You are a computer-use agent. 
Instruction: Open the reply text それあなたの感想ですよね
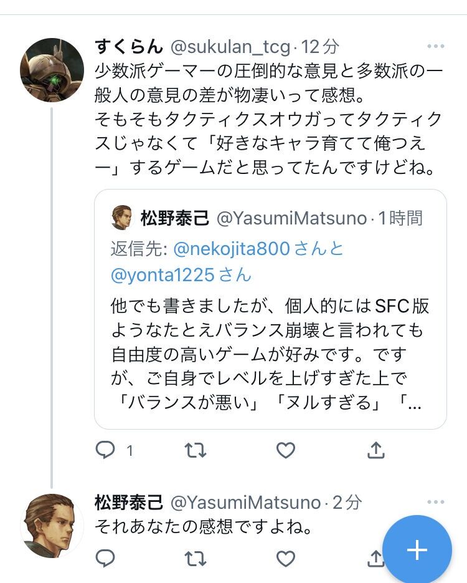point(202,527)
